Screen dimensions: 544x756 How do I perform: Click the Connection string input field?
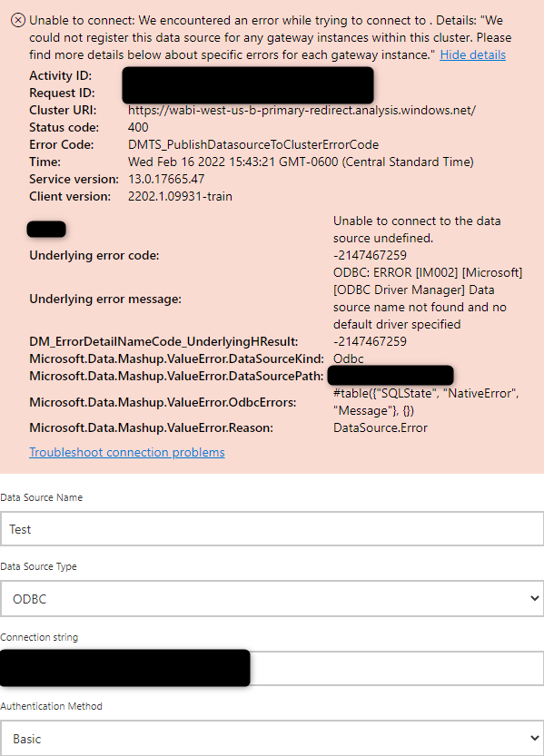272,668
